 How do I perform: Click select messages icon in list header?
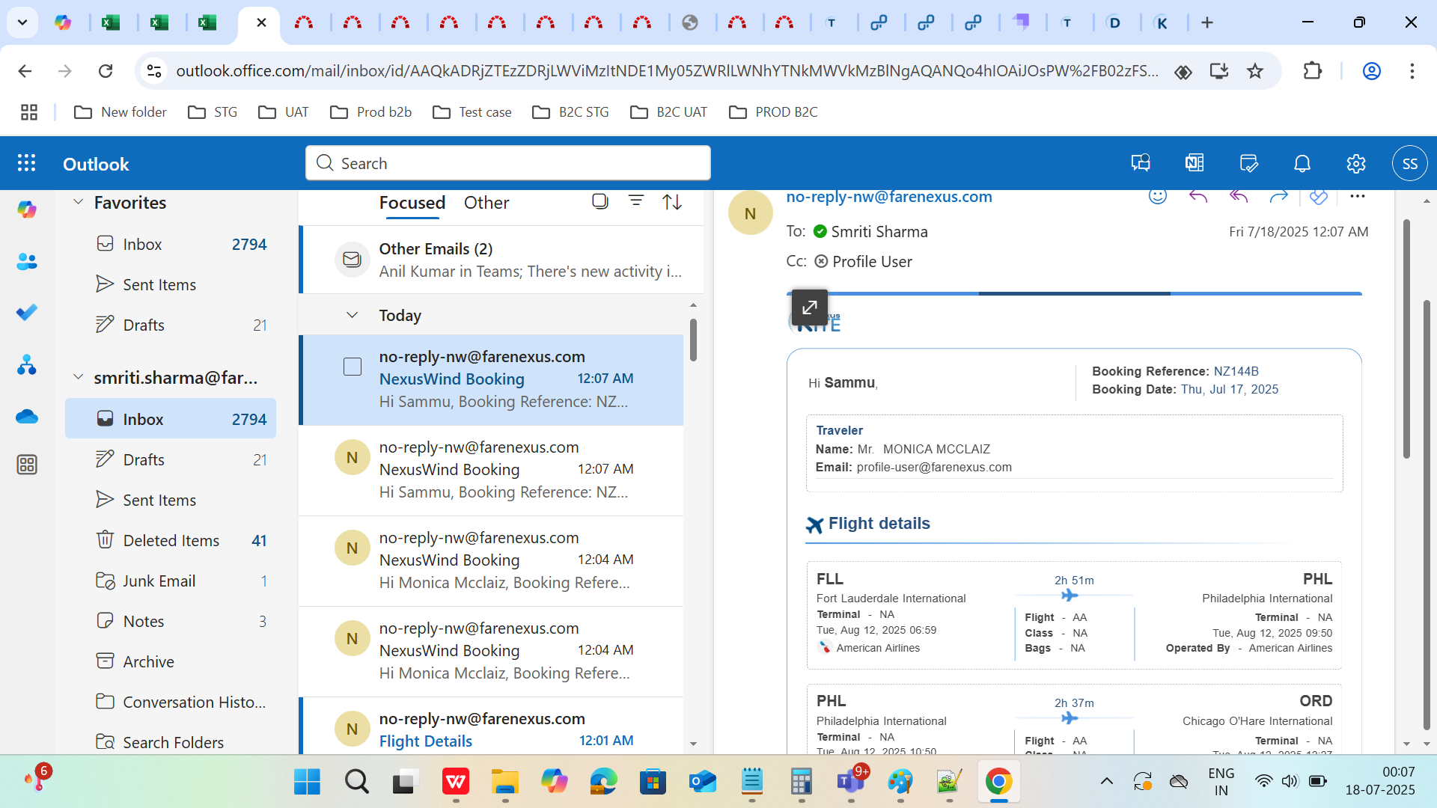(600, 201)
